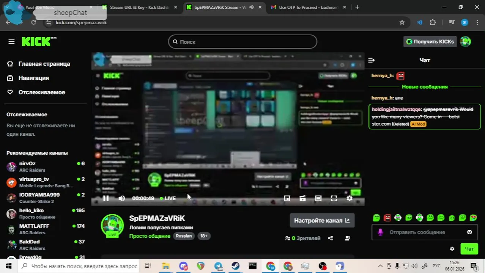Open File Explorer from the taskbar
The width and height of the screenshot is (485, 273).
(x=165, y=266)
